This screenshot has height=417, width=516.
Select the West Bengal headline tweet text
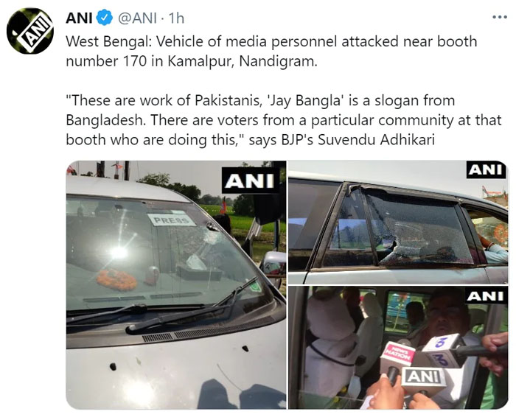tap(271, 52)
